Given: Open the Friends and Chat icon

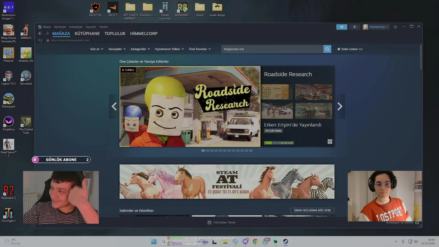Looking at the screenshot, I should click(x=417, y=222).
